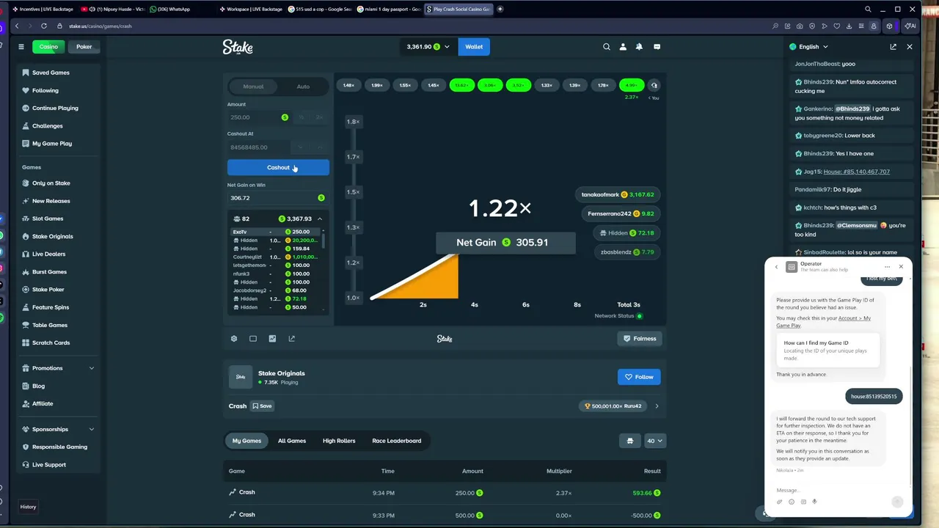Image resolution: width=939 pixels, height=528 pixels.
Task: Switch to Poker mode
Action: tap(84, 46)
